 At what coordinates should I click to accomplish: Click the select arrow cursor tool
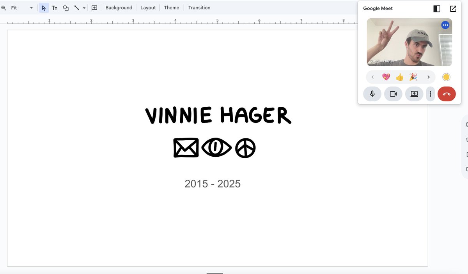tap(43, 7)
